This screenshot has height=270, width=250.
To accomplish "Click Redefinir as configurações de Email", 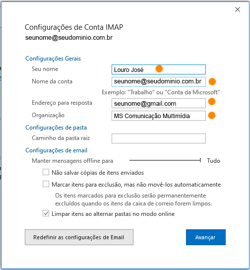I will pos(79,237).
